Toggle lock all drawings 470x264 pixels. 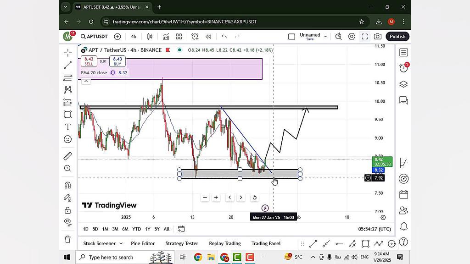tap(68, 210)
